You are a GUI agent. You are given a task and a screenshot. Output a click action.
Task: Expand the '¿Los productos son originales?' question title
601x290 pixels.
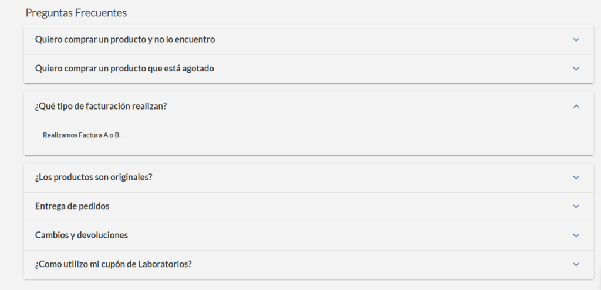click(94, 178)
